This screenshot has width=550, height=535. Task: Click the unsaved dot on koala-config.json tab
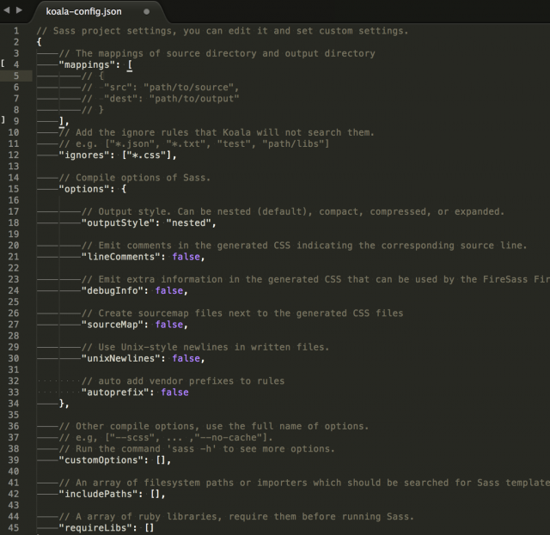147,12
